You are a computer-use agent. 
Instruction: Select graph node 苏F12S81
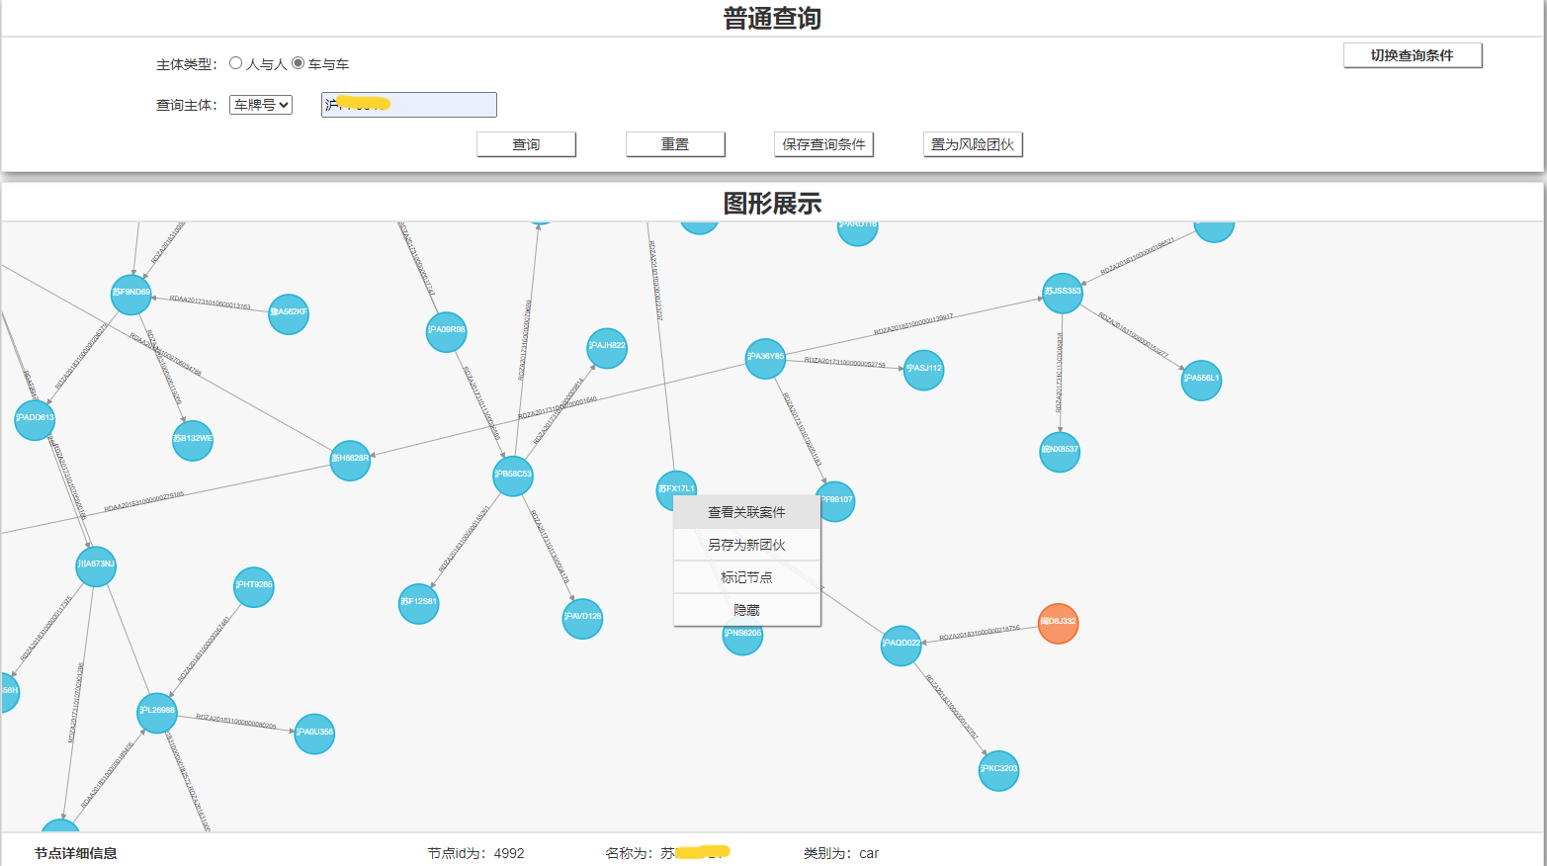[418, 603]
